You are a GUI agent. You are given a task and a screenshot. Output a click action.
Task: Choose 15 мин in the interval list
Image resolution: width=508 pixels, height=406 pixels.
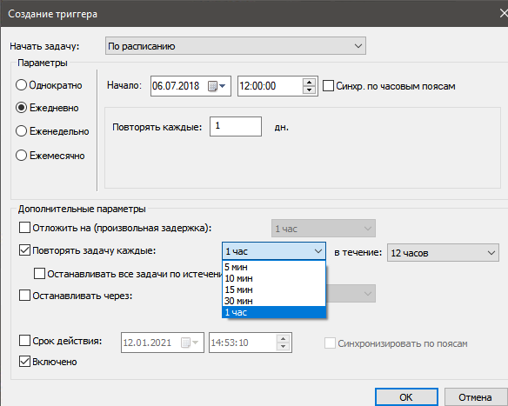(x=274, y=290)
